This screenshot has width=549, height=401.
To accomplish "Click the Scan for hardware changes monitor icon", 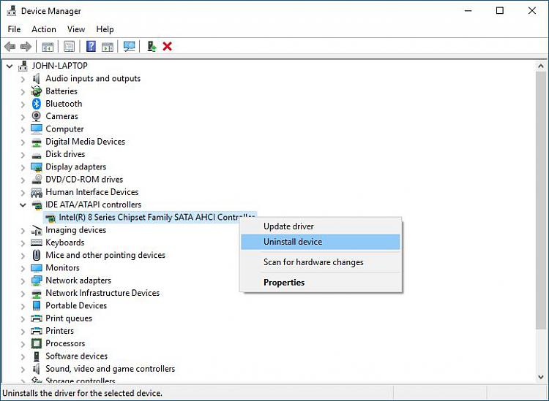I will pos(129,46).
